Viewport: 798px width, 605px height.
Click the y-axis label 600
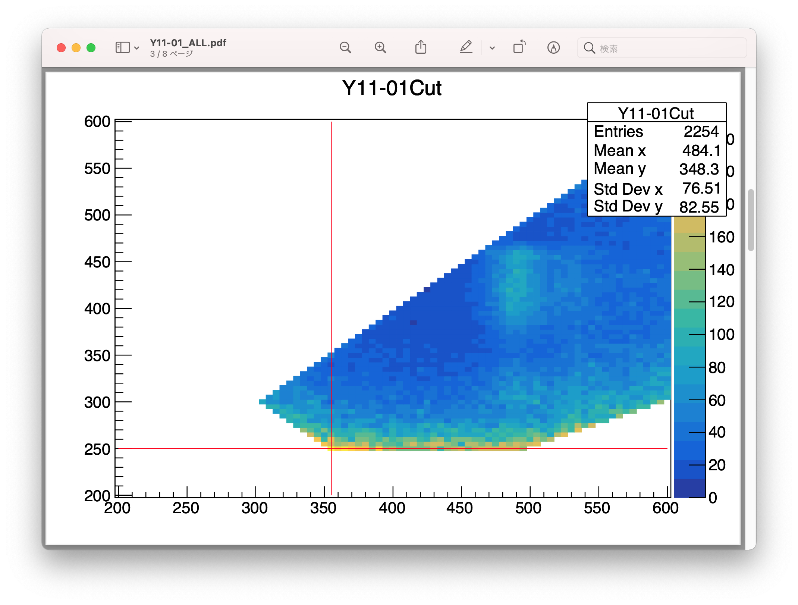(97, 122)
